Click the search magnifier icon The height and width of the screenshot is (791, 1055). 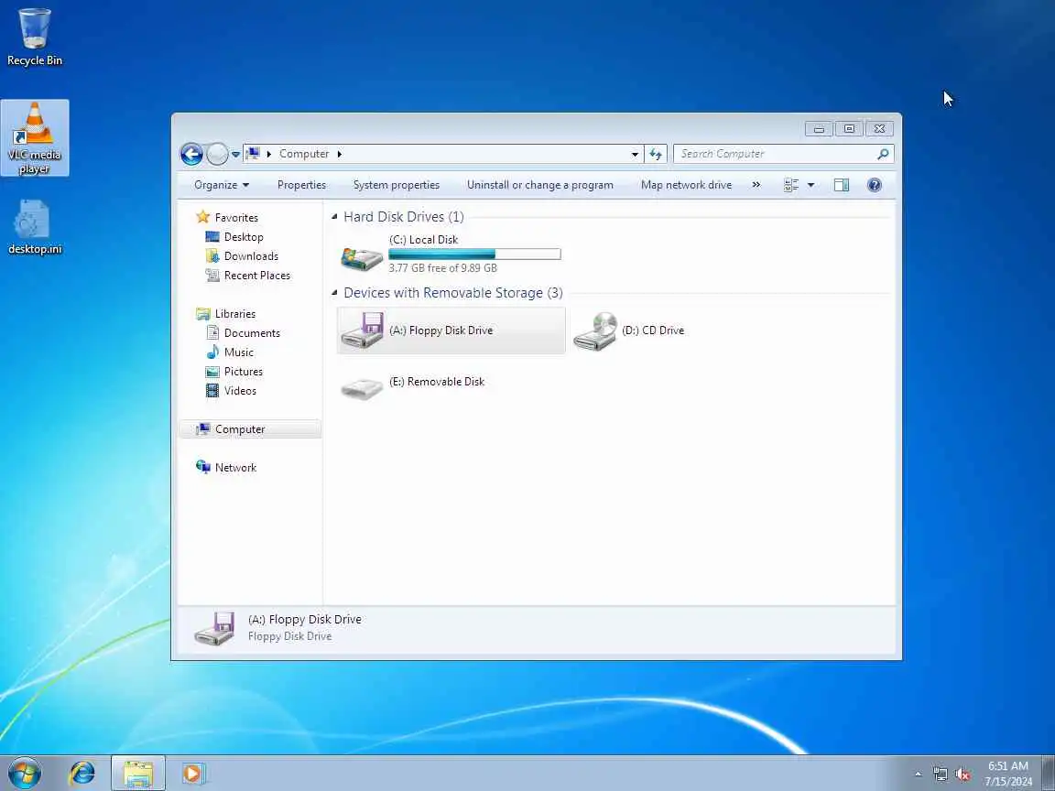click(883, 154)
